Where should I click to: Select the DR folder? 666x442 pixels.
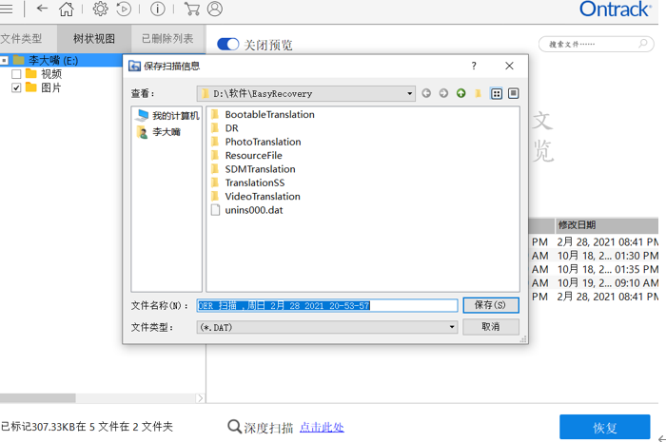[x=225, y=128]
